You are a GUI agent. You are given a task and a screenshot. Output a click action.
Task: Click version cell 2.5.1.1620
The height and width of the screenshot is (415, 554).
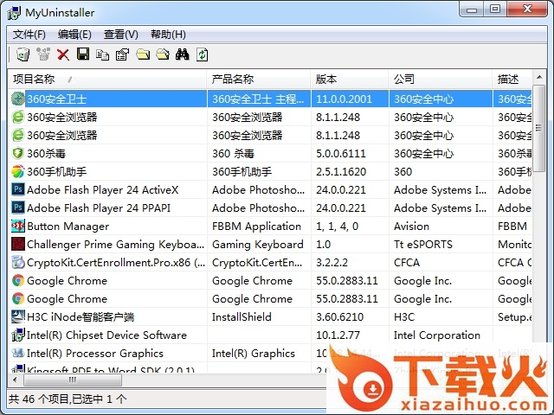(341, 172)
